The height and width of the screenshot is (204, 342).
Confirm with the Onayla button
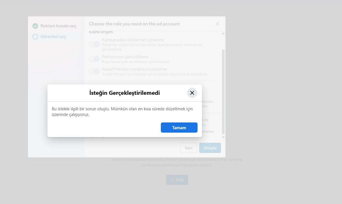(x=210, y=148)
